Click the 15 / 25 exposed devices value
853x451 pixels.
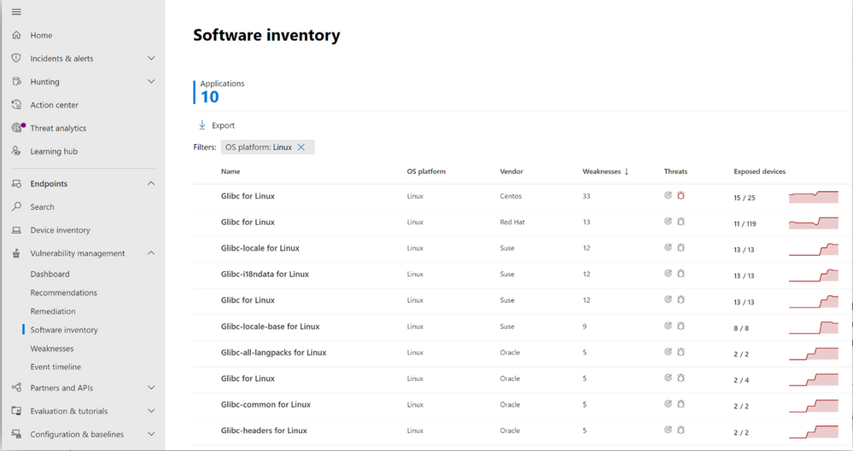tap(745, 198)
